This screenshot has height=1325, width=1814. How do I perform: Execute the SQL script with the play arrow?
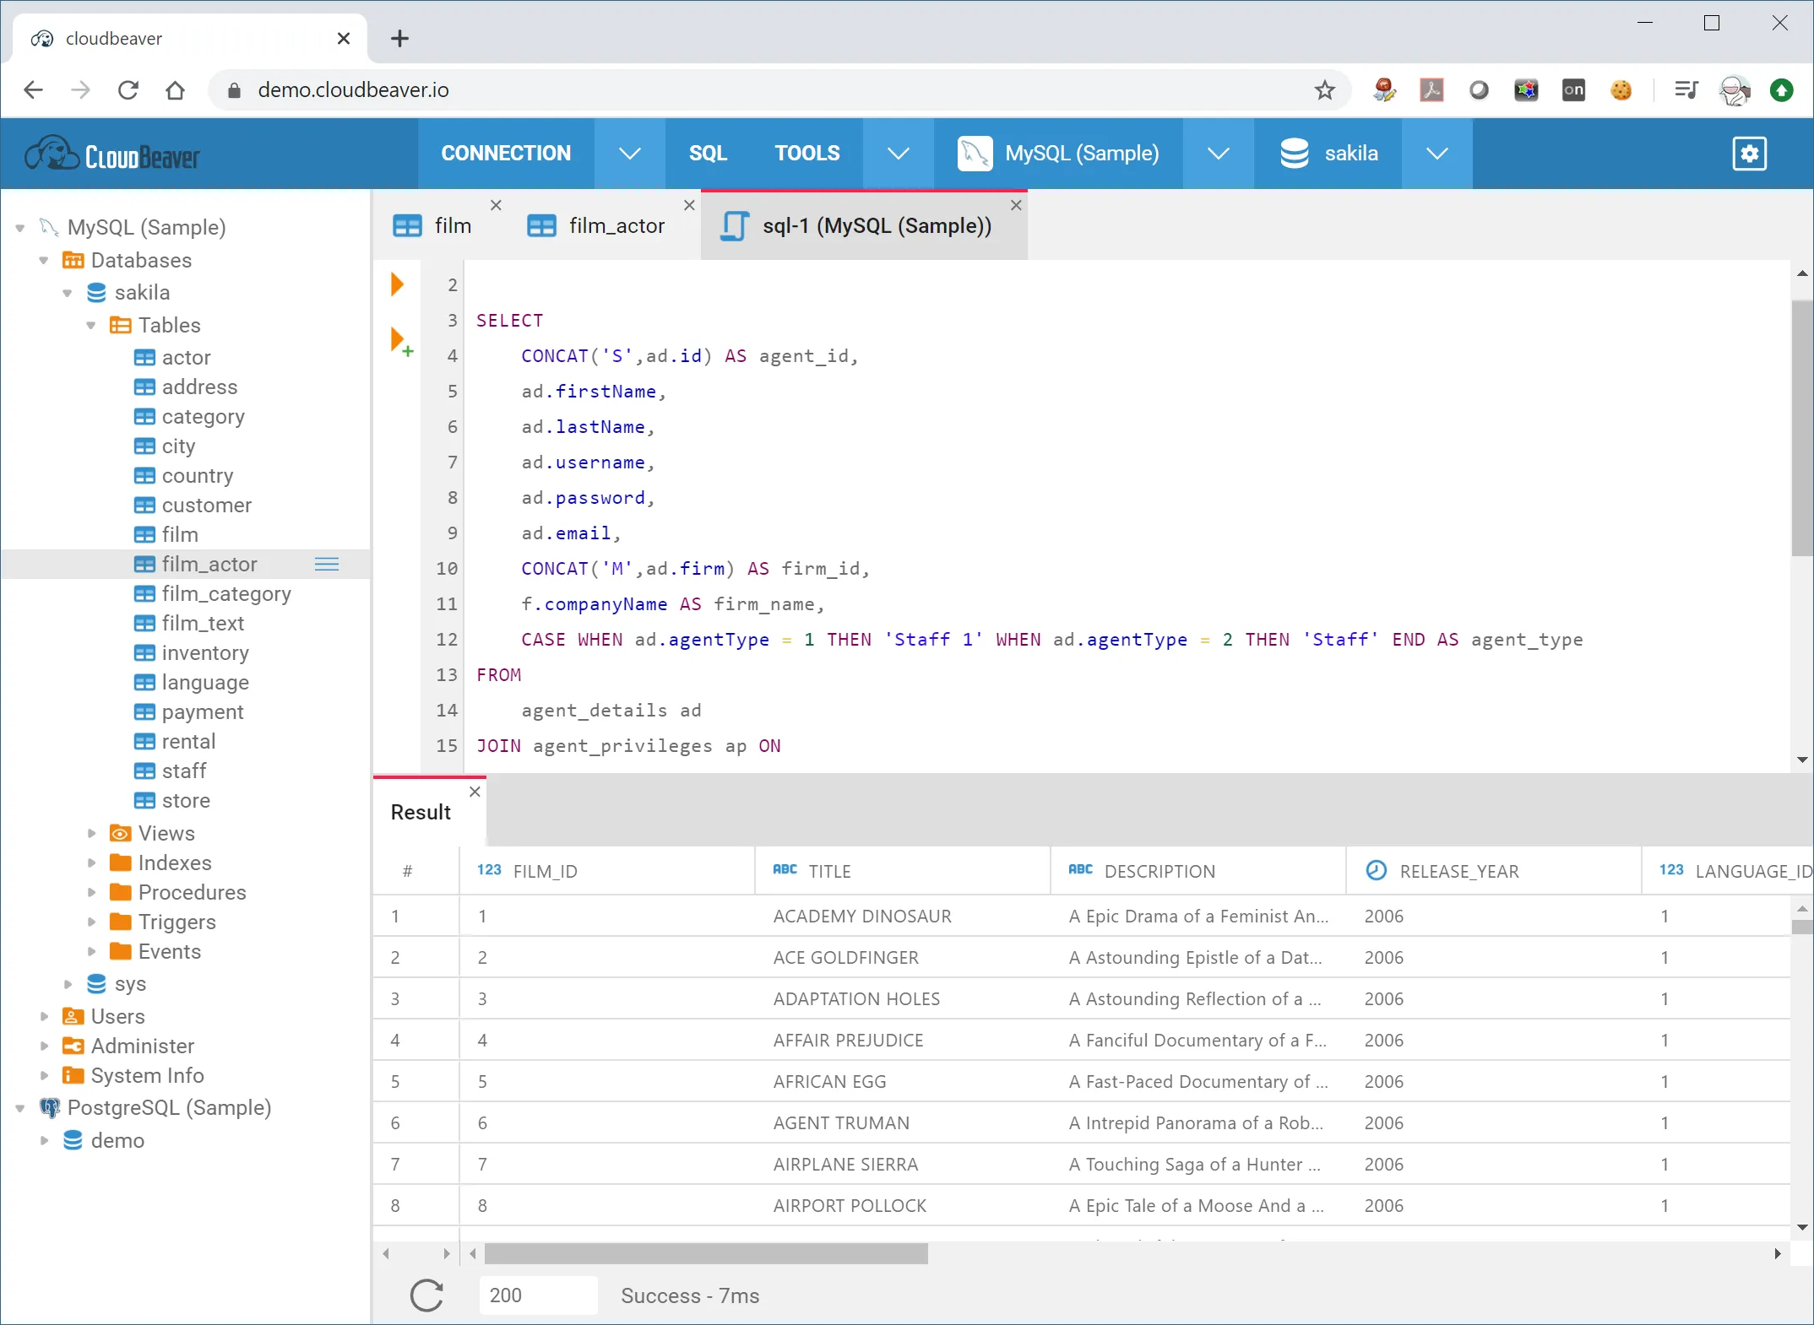click(x=398, y=284)
